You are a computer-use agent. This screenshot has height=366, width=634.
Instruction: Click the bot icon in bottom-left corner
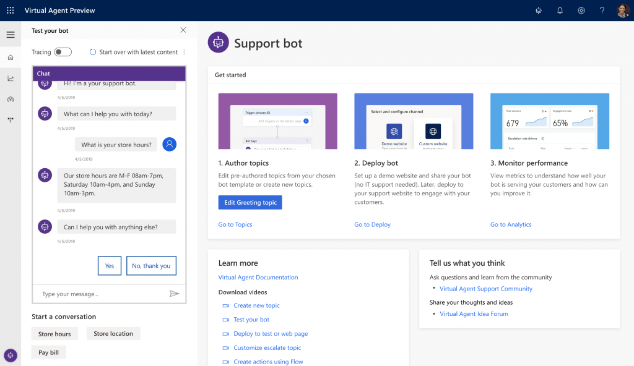point(11,355)
